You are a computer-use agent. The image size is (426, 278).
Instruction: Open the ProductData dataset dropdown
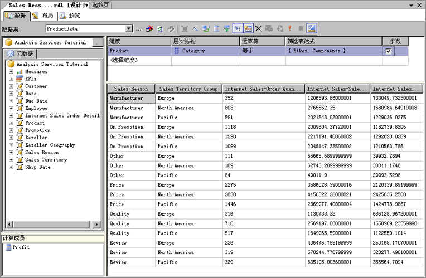tap(129, 28)
